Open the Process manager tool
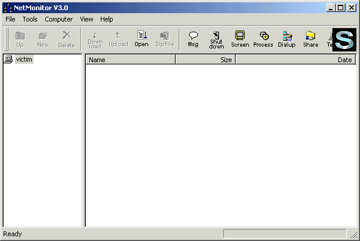 point(263,39)
